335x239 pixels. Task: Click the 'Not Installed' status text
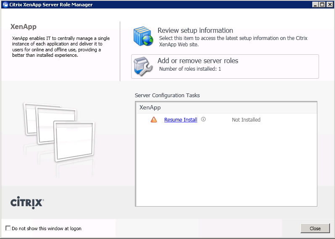[246, 120]
